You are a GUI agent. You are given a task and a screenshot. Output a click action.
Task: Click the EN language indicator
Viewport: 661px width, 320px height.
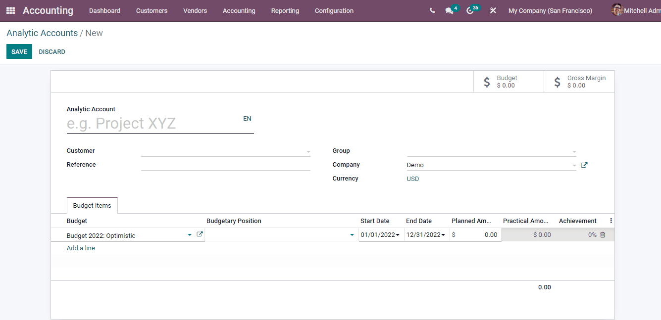(x=247, y=119)
